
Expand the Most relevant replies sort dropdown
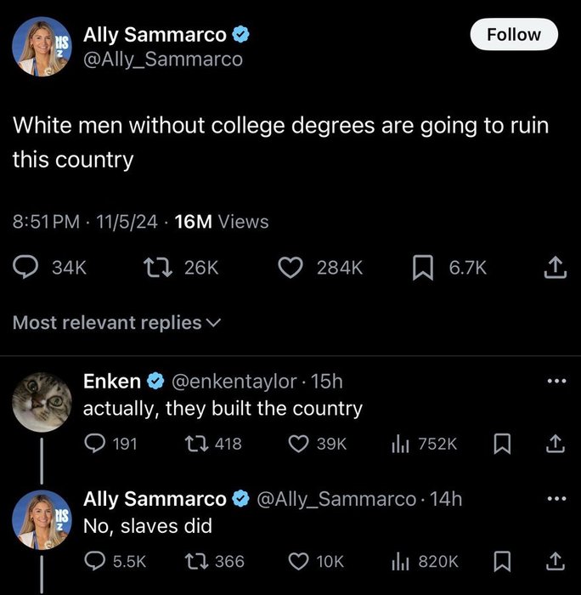(x=116, y=323)
